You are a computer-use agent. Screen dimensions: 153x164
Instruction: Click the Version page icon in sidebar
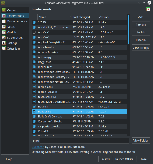(x=4, y=10)
